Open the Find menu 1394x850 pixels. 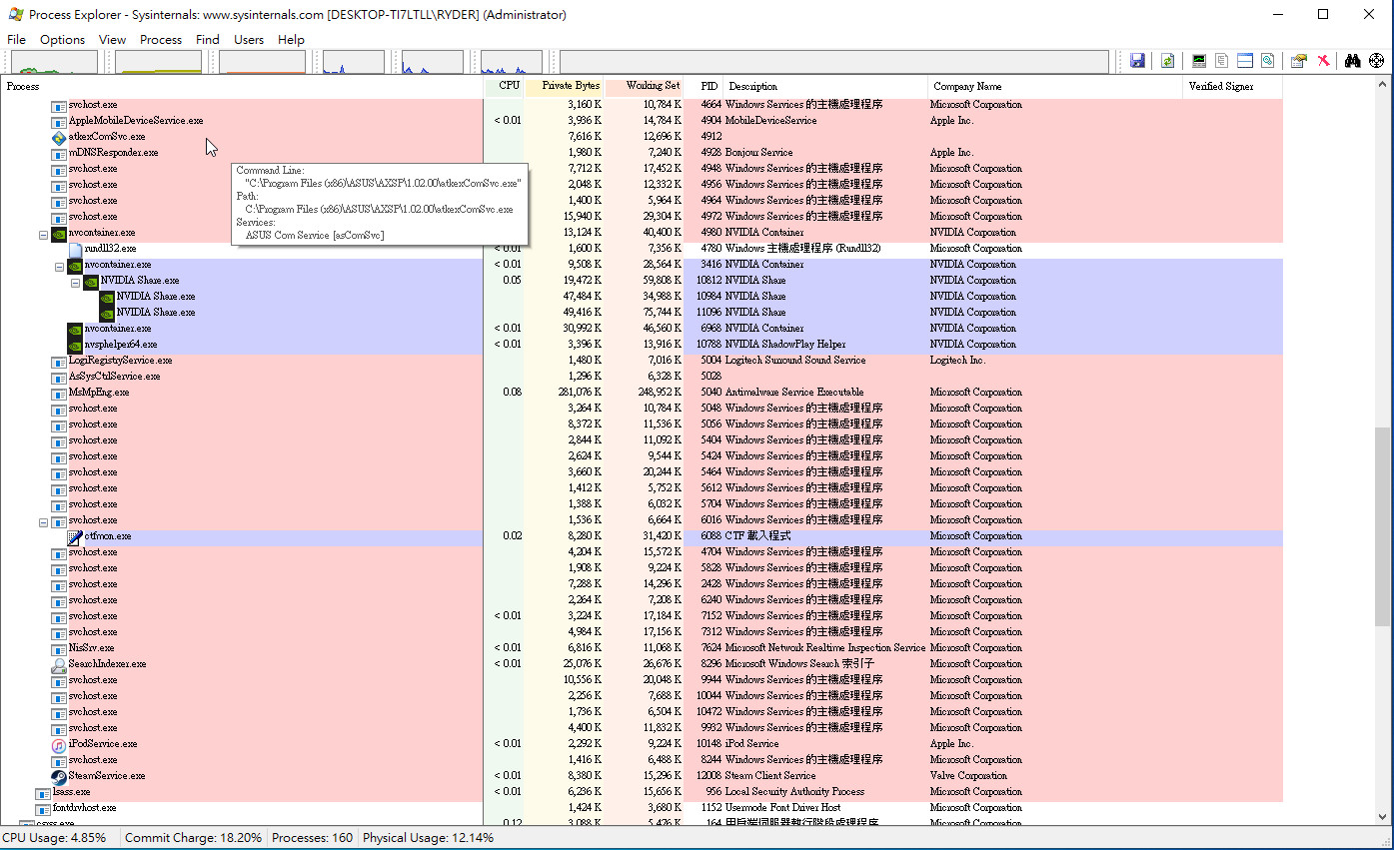point(208,40)
